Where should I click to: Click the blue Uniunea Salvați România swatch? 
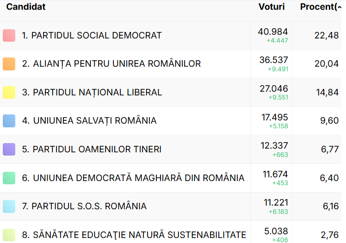click(x=9, y=121)
